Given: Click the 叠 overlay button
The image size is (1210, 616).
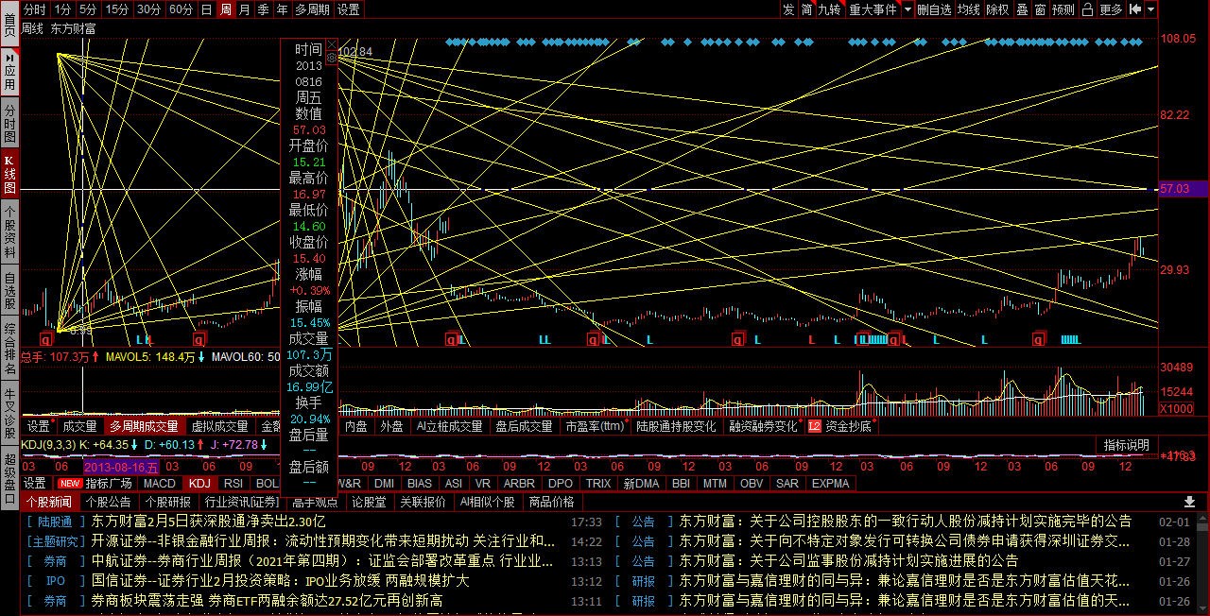Looking at the screenshot, I should [x=1022, y=9].
